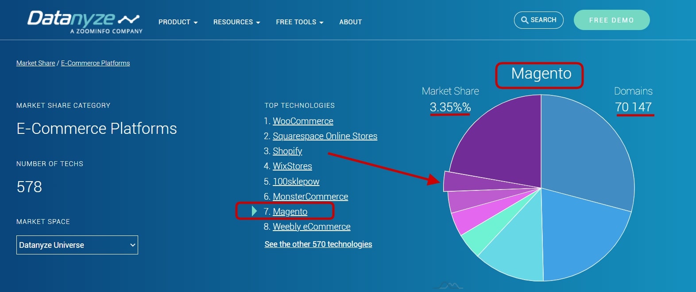Expand the RESOURCES menu
Viewport: 696px width, 292px height.
tap(236, 22)
